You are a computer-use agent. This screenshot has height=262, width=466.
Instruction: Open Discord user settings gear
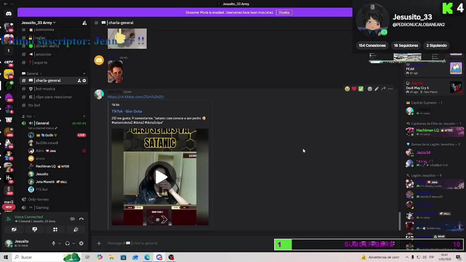coord(81,243)
